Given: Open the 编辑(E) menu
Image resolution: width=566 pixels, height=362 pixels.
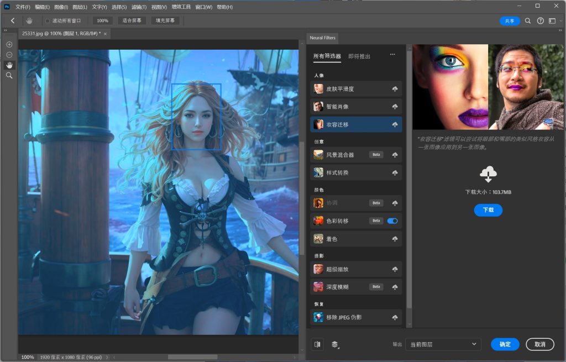Looking at the screenshot, I should click(x=42, y=7).
